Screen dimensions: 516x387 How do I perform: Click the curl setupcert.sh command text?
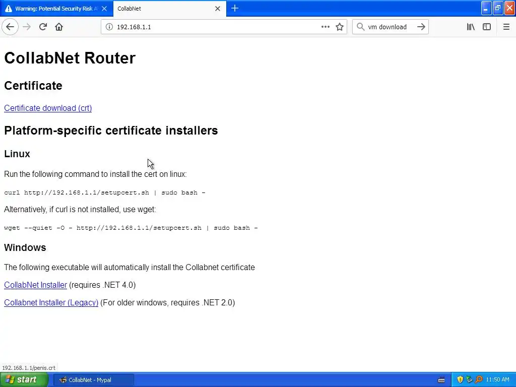105,192
